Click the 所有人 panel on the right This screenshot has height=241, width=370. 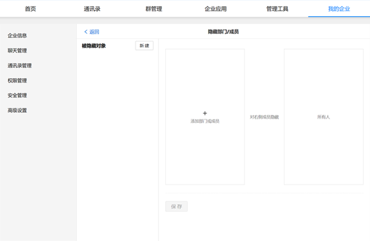pos(323,117)
